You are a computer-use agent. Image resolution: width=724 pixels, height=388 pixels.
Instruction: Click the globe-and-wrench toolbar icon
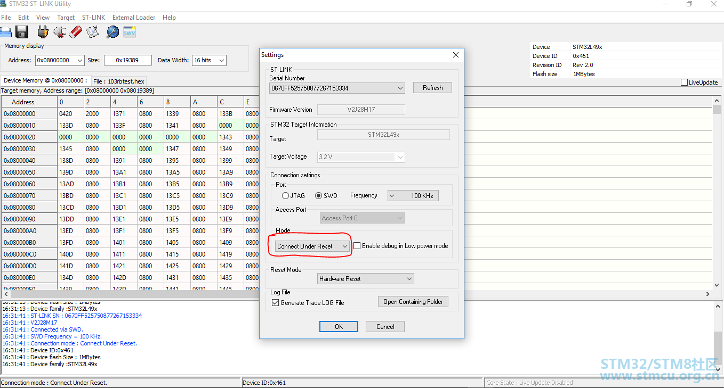[112, 31]
